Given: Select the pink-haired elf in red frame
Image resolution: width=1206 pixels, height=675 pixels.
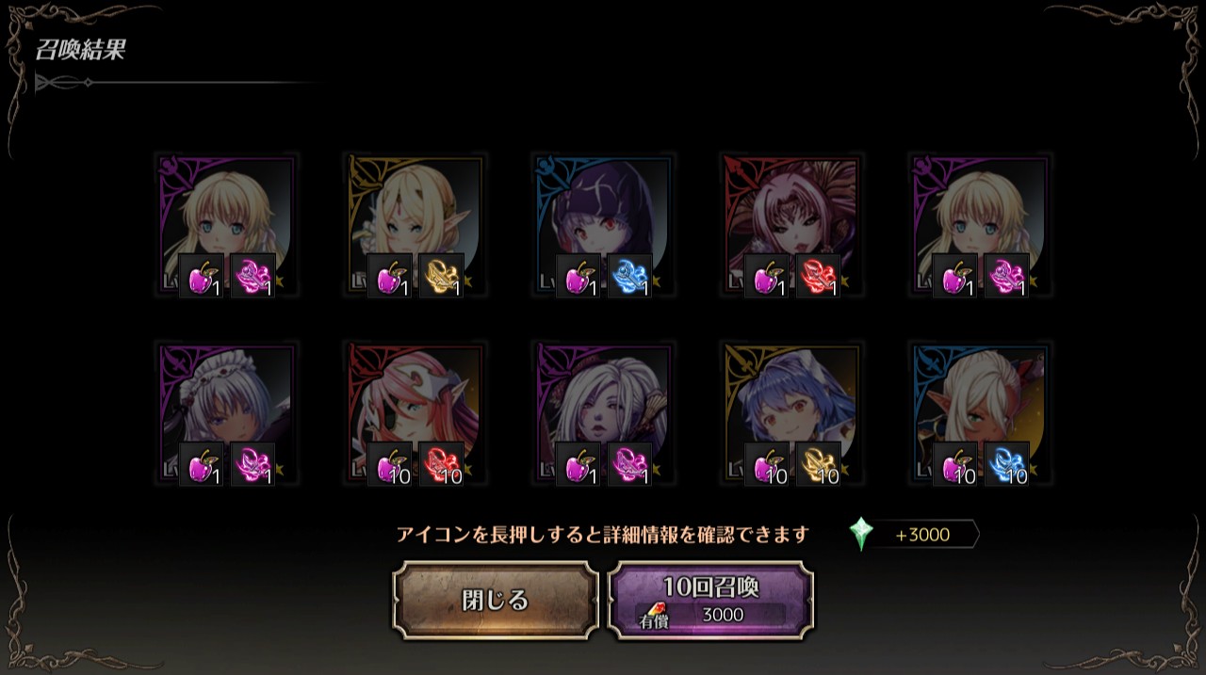Looking at the screenshot, I should [415, 414].
